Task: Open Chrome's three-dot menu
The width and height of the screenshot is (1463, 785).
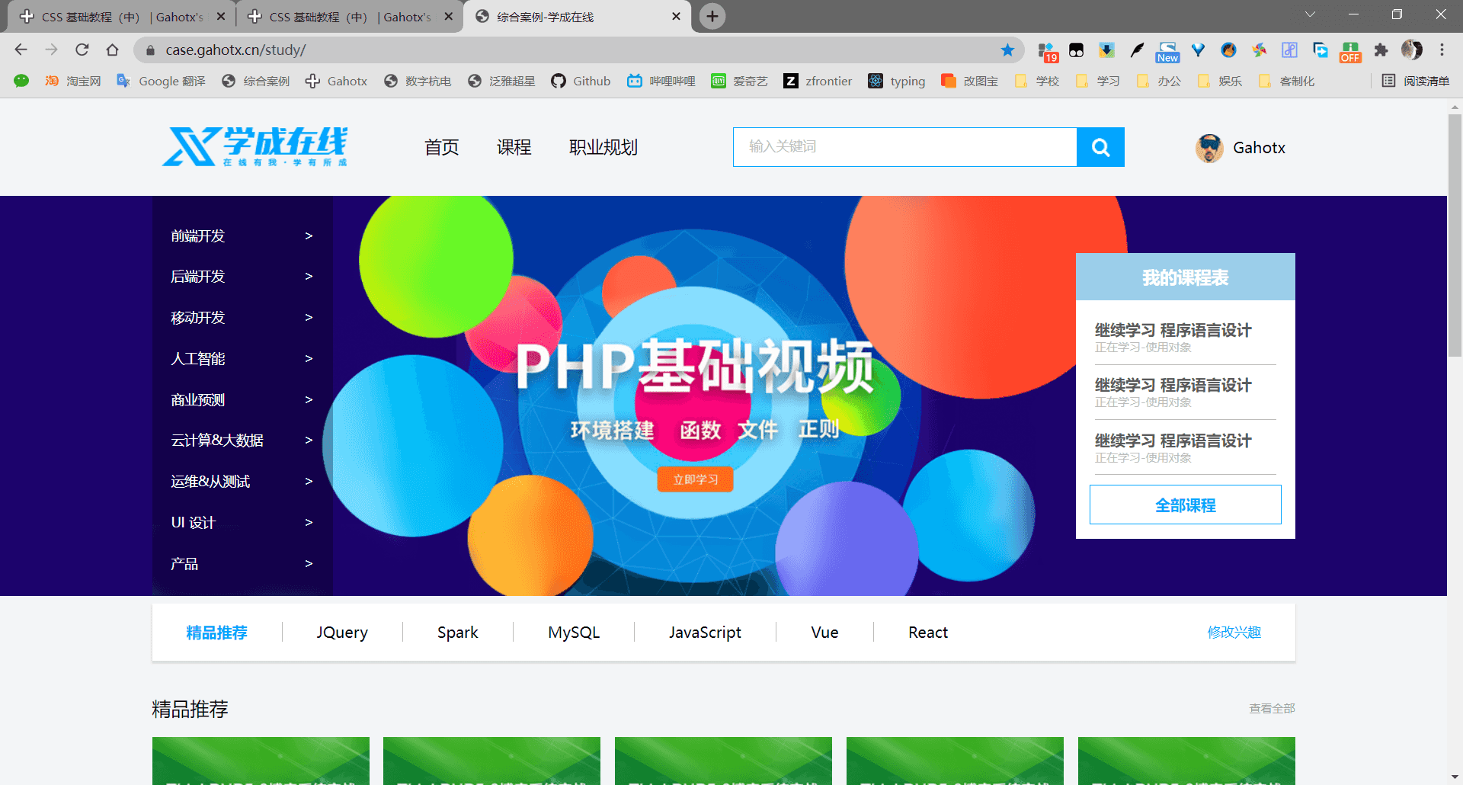Action: [1442, 50]
